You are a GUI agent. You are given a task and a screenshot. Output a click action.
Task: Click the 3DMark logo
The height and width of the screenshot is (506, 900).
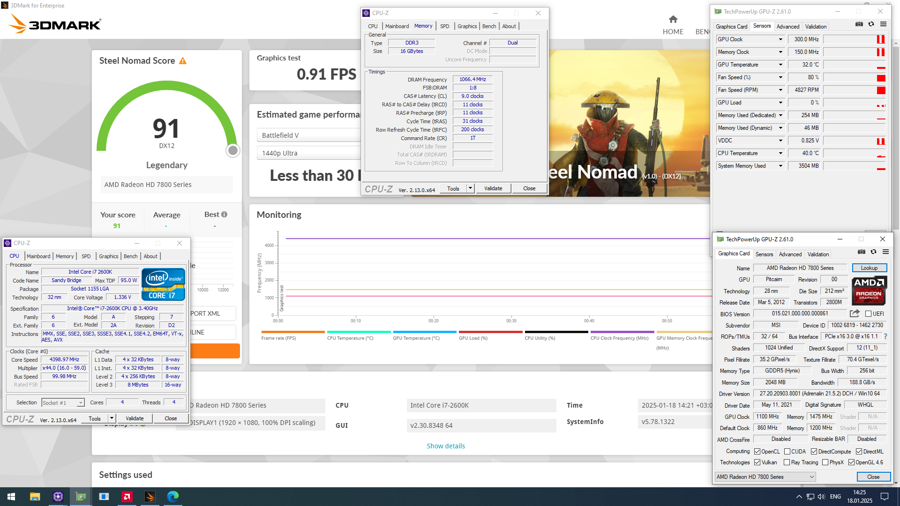(x=55, y=23)
